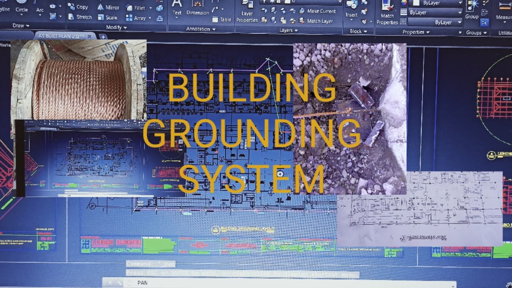The height and width of the screenshot is (288, 512).
Task: Close the AS BUILT PLAN 2021 tab
Action: click(x=89, y=36)
